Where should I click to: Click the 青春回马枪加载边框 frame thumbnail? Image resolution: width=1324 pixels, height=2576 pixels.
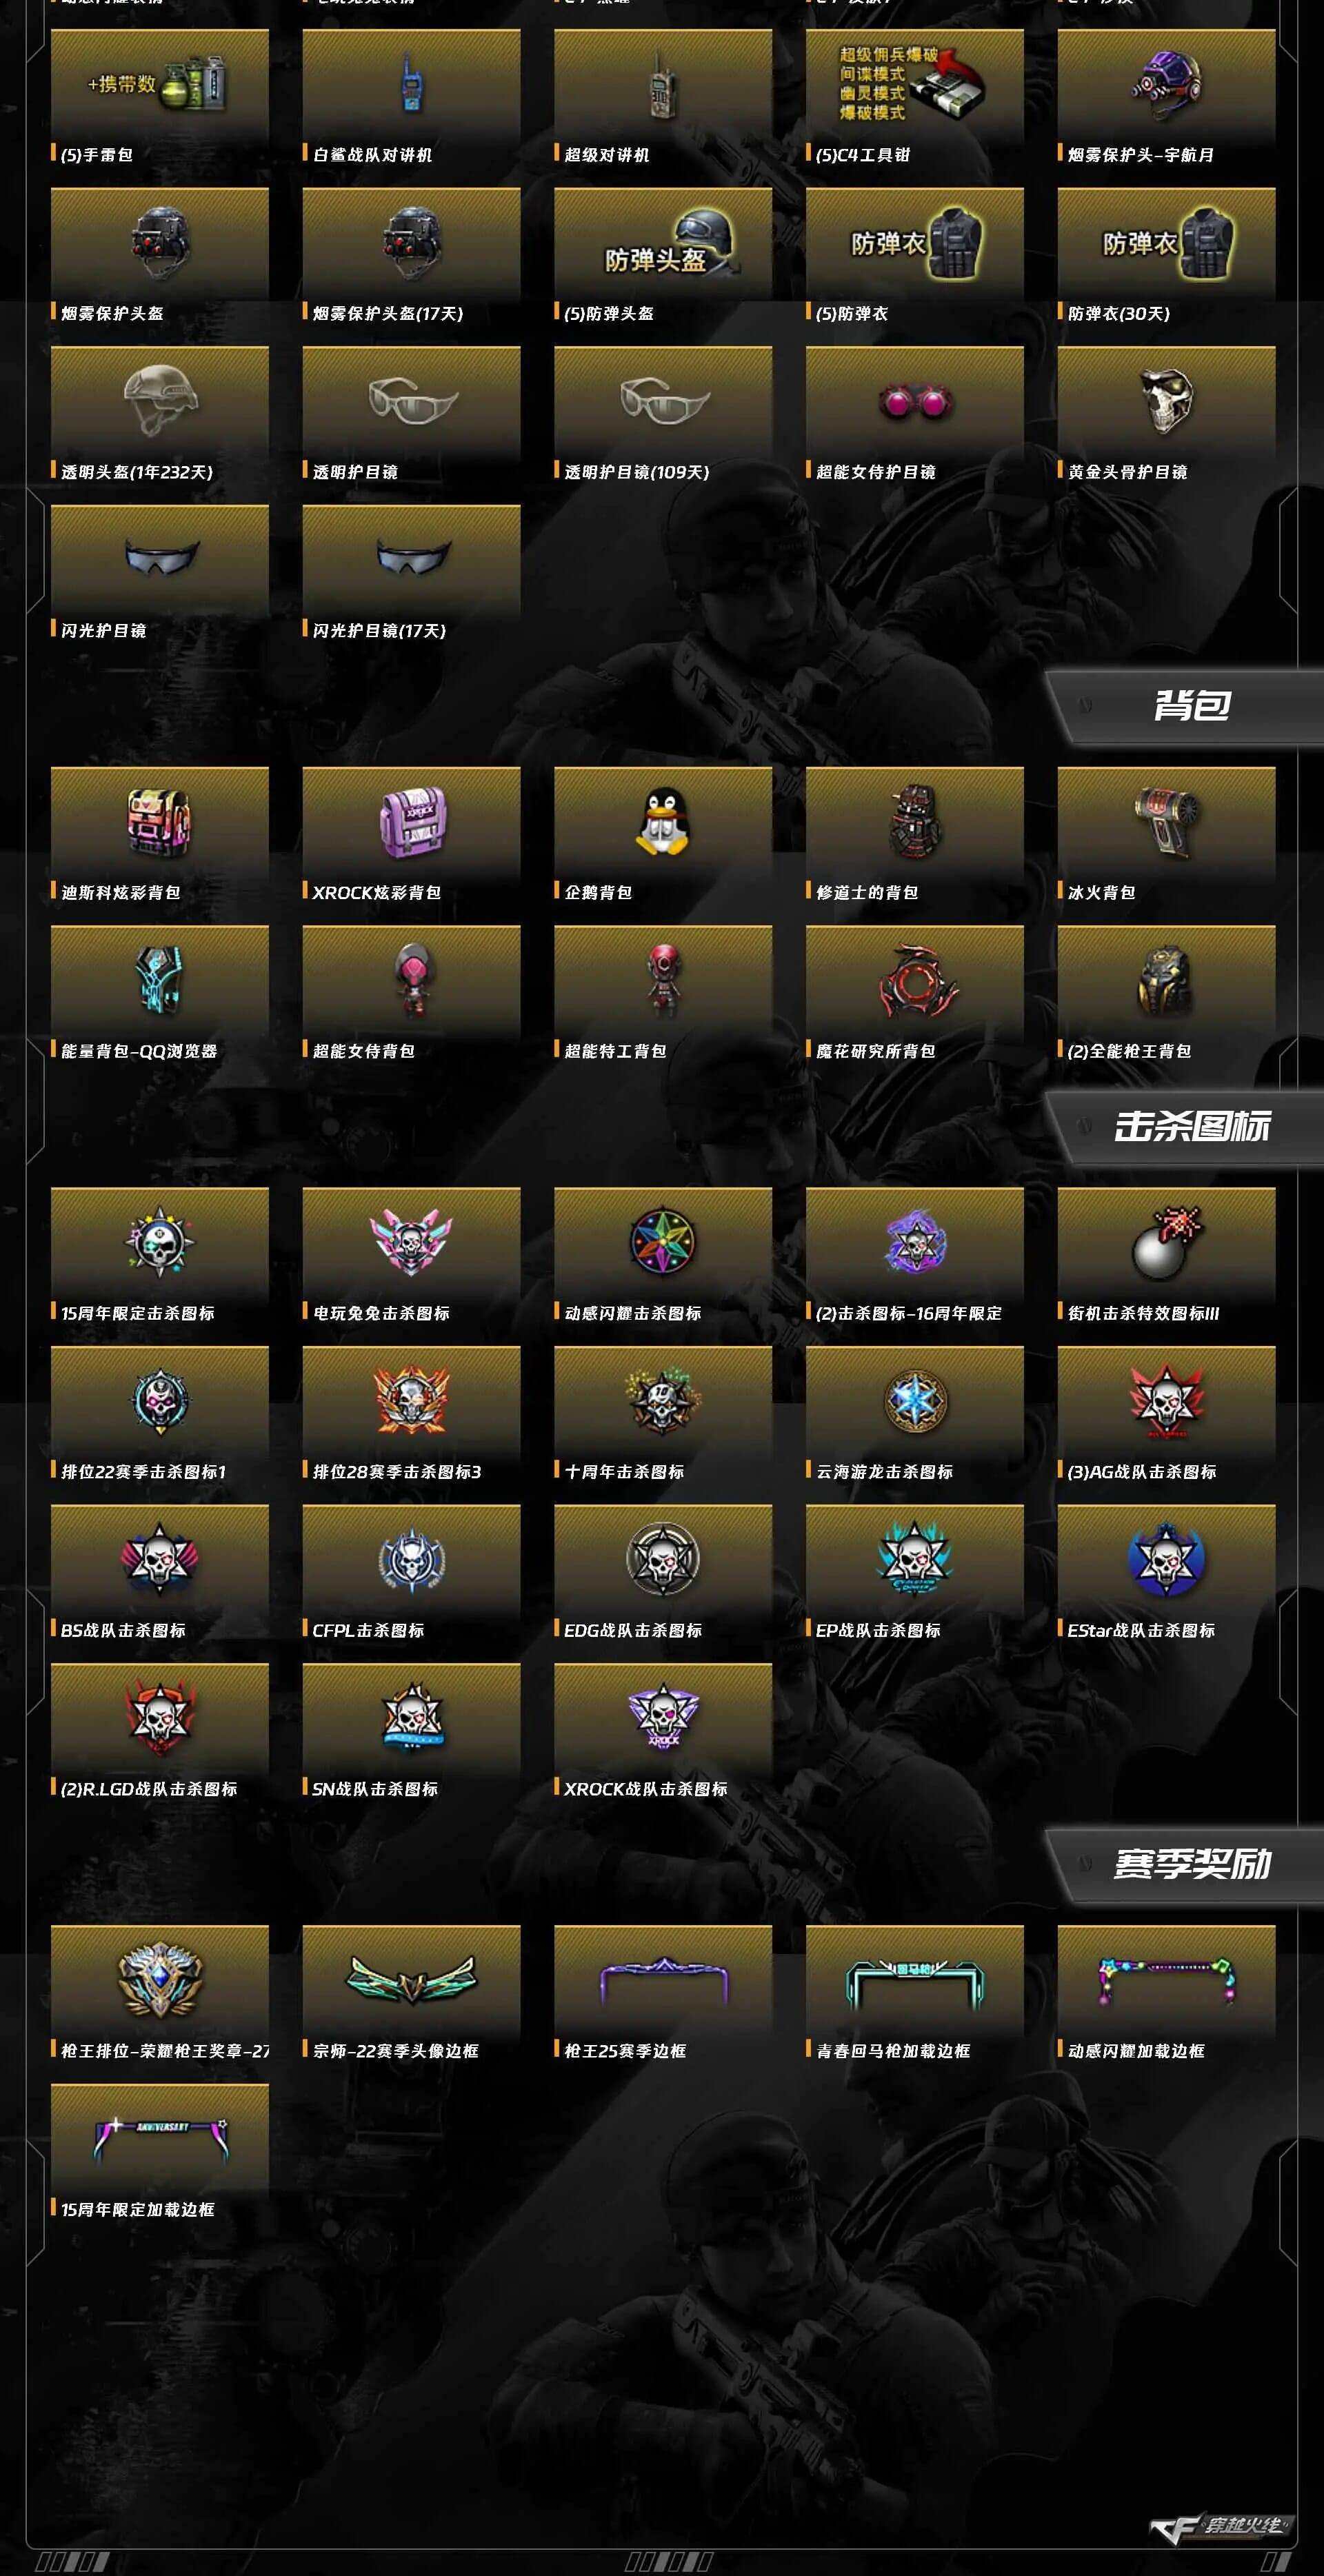pos(914,1982)
